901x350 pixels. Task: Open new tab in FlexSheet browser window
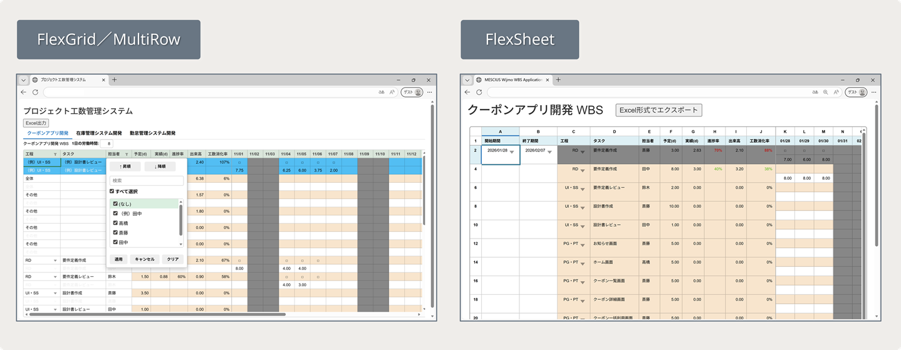click(x=558, y=80)
